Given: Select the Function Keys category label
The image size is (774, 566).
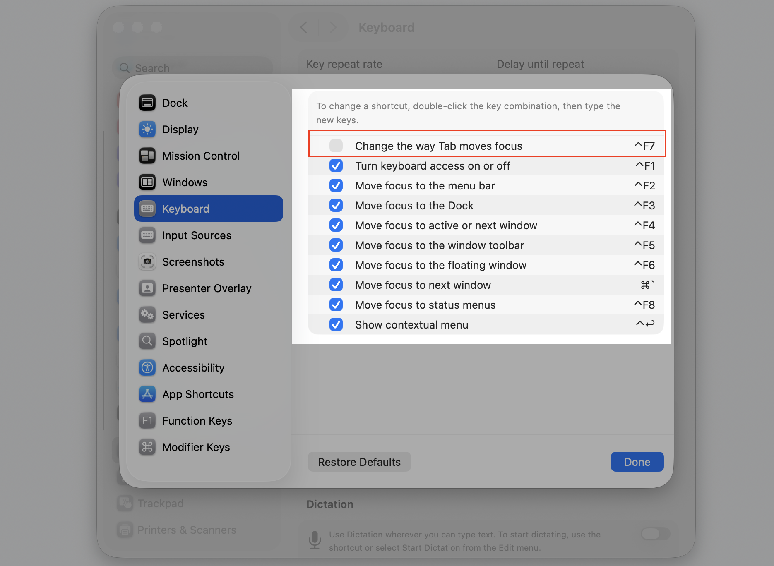Looking at the screenshot, I should pos(197,421).
